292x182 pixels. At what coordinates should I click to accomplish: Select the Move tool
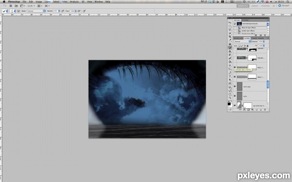tap(230, 22)
